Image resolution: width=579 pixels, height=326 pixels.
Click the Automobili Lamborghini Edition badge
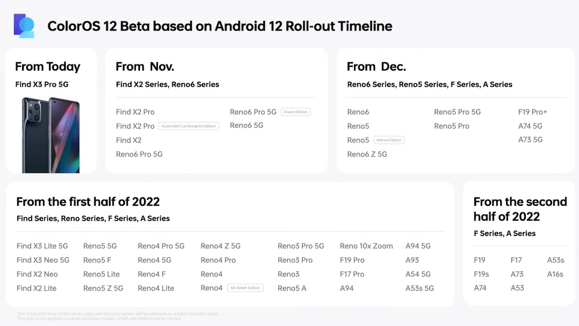[189, 126]
